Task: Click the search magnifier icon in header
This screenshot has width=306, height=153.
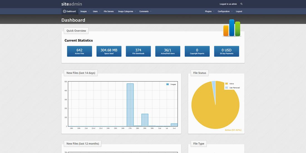Action: coord(241,4)
